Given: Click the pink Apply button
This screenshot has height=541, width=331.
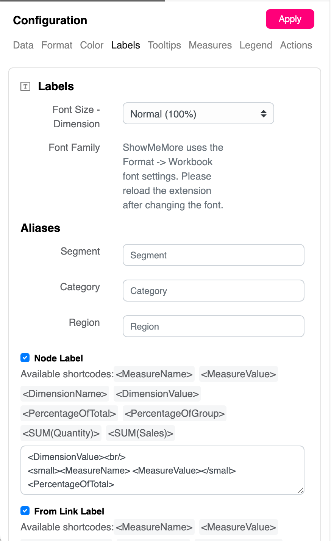Looking at the screenshot, I should [x=290, y=19].
